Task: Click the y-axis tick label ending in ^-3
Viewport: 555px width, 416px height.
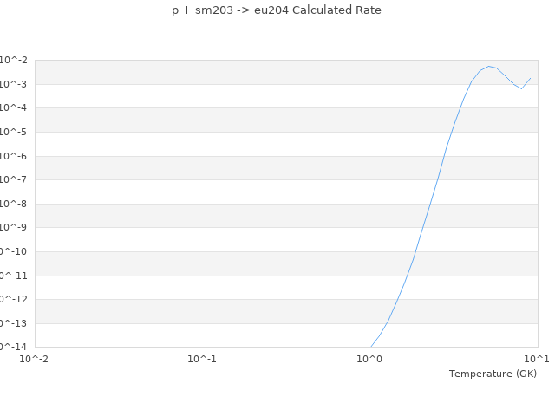Action: [x=14, y=84]
